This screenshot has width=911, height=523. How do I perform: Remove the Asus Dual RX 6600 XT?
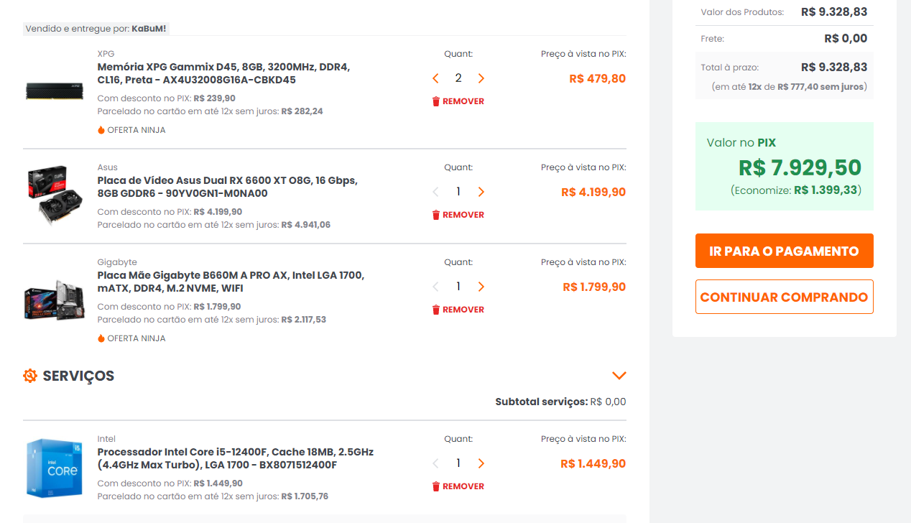458,215
